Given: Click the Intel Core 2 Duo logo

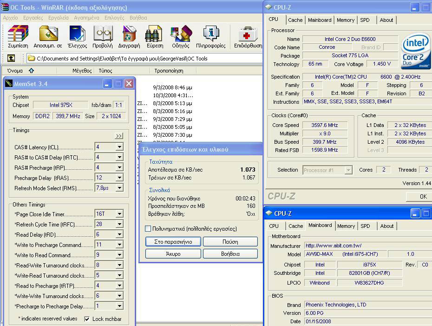Looking at the screenshot, I should pos(415,51).
